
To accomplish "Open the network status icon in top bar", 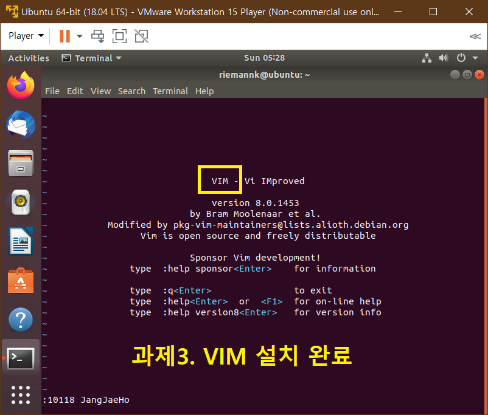I will point(427,58).
